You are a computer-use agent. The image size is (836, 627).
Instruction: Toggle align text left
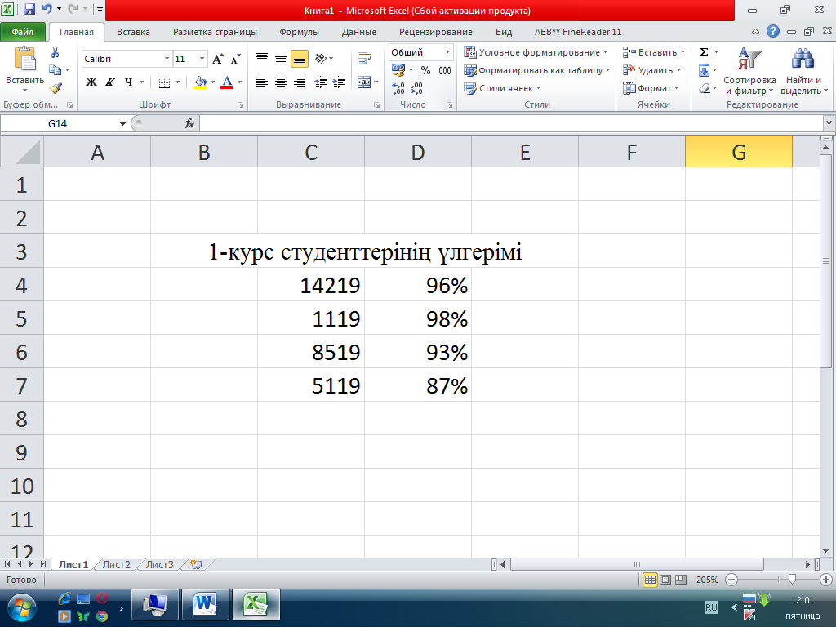coord(262,82)
